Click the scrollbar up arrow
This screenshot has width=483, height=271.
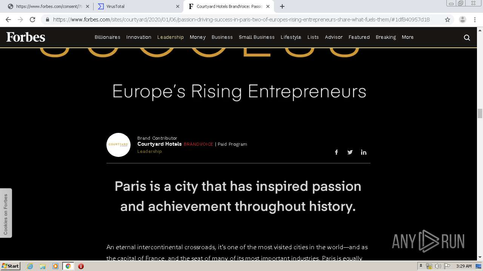480,30
